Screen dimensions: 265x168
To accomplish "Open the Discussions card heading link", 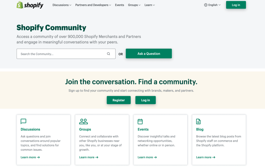I will 30,129.
